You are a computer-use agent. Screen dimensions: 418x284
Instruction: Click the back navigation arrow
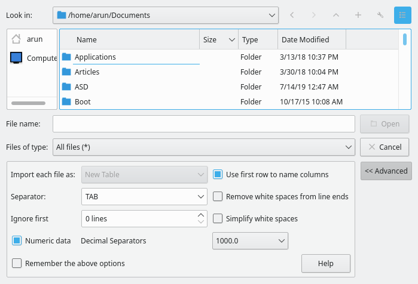292,15
